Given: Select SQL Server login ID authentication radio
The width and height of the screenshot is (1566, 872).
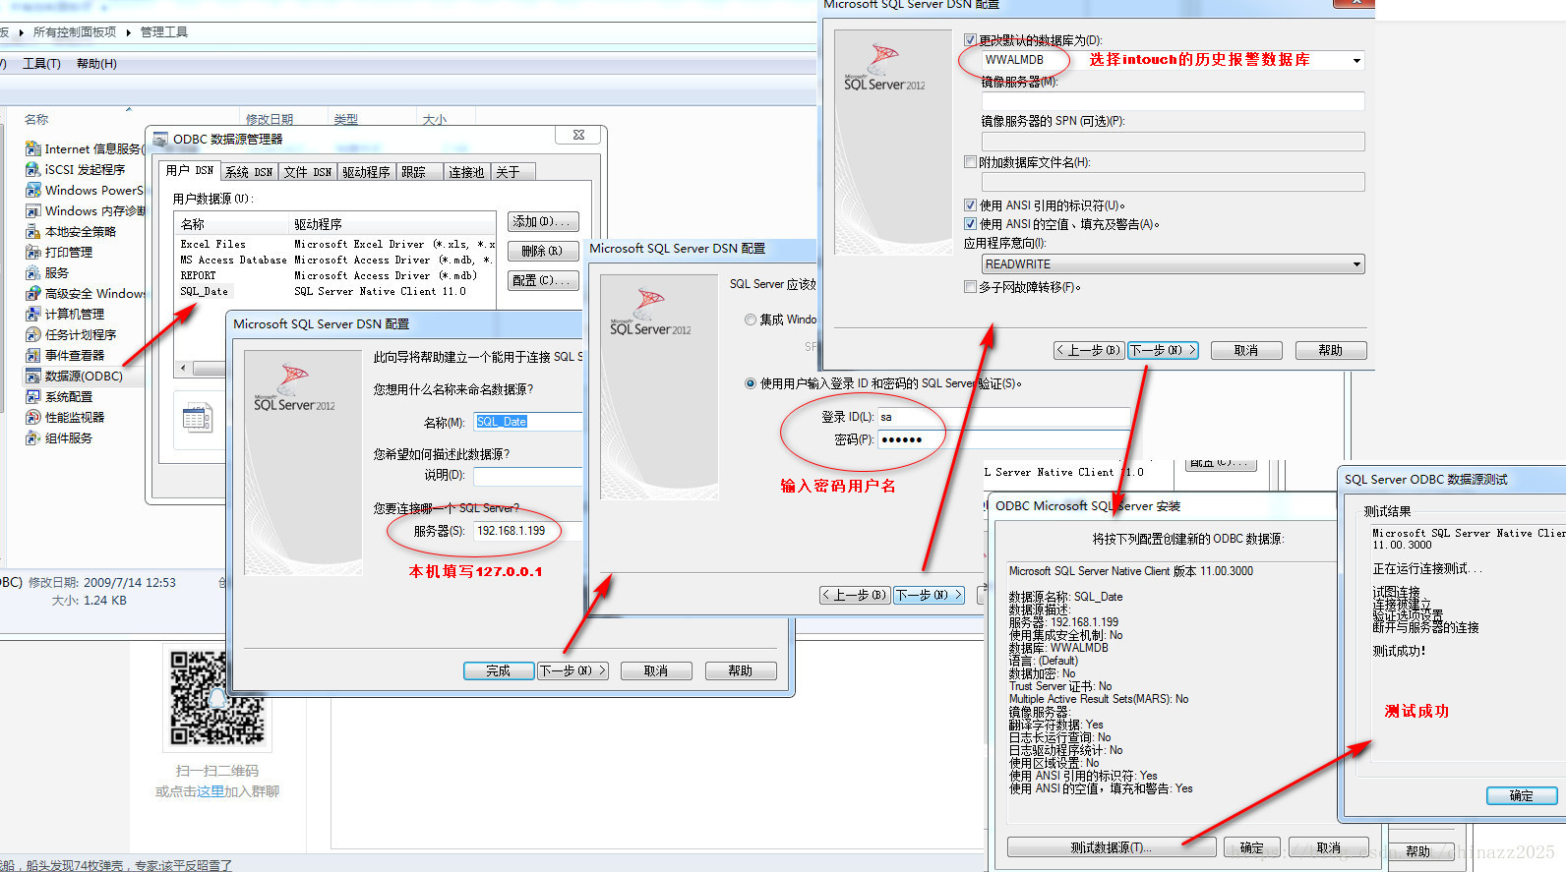Looking at the screenshot, I should (751, 383).
